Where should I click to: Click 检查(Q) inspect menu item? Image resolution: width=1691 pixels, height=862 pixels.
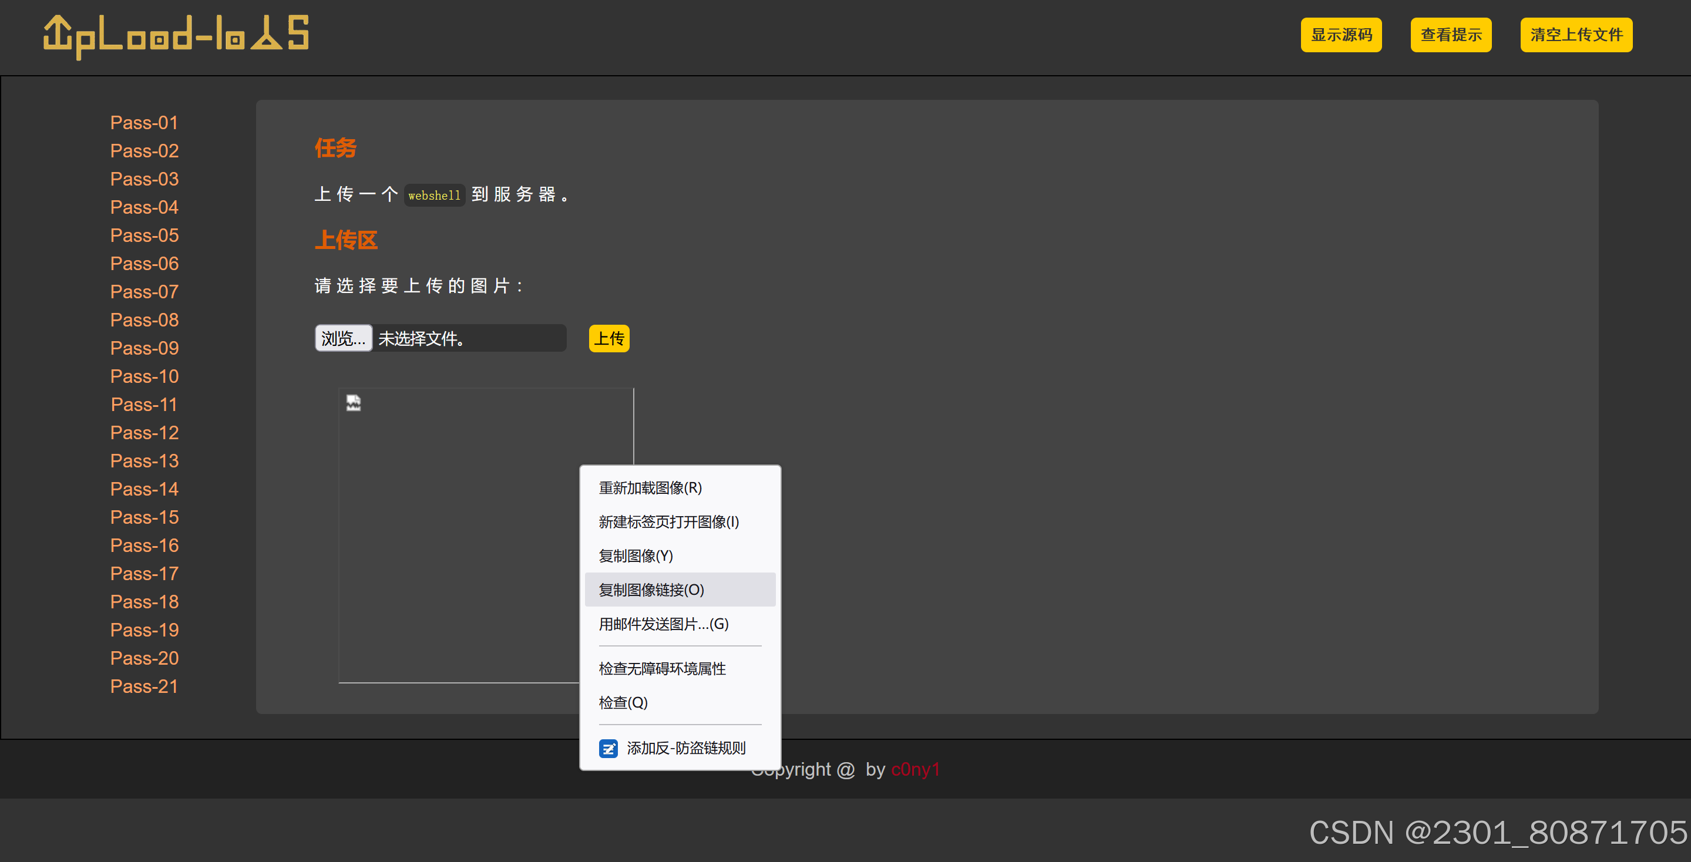pyautogui.click(x=623, y=703)
